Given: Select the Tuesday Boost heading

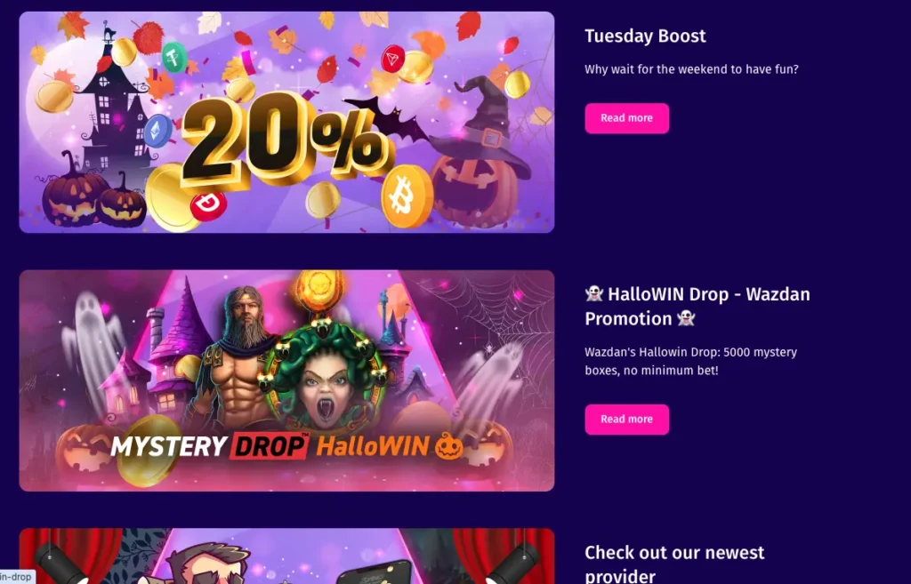Looking at the screenshot, I should coord(645,36).
